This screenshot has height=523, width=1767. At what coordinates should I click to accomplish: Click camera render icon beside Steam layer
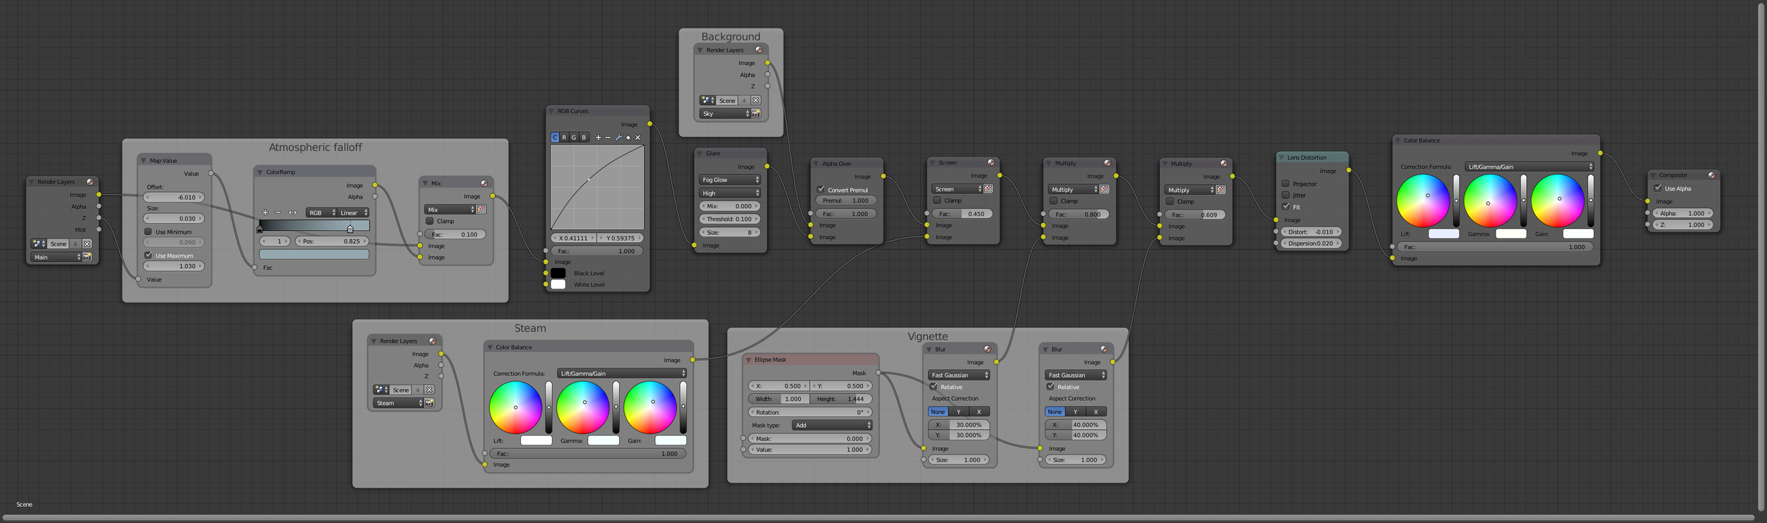(x=429, y=403)
